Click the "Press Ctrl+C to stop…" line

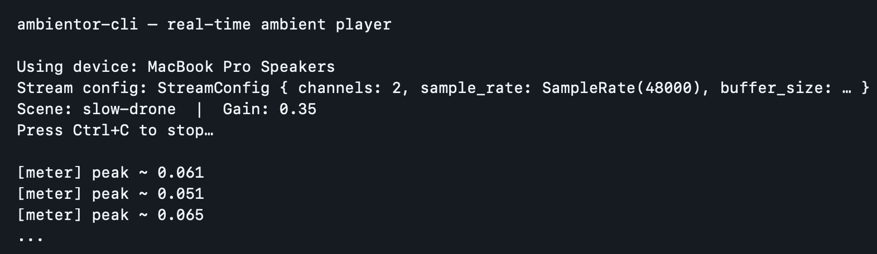coord(115,130)
